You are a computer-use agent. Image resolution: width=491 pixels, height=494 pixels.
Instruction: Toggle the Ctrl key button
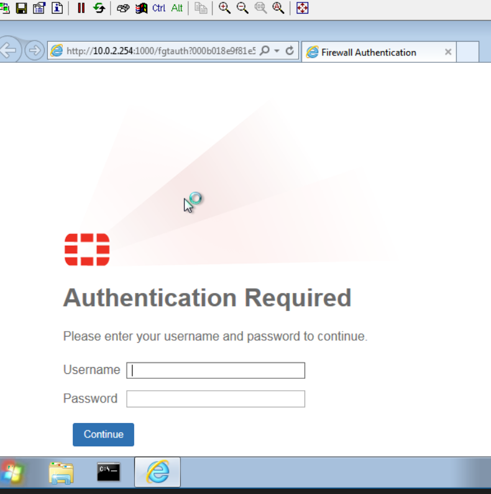tap(158, 8)
